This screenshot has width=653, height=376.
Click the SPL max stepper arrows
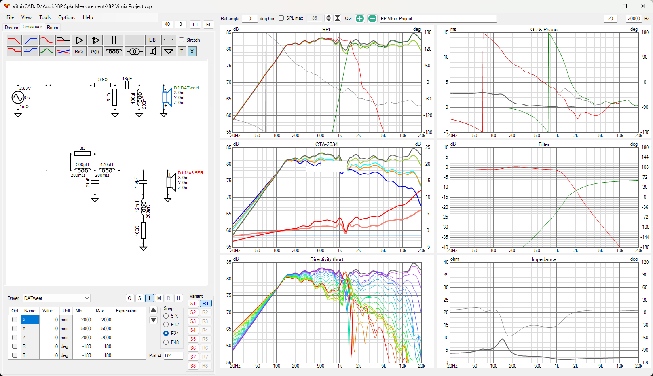328,18
